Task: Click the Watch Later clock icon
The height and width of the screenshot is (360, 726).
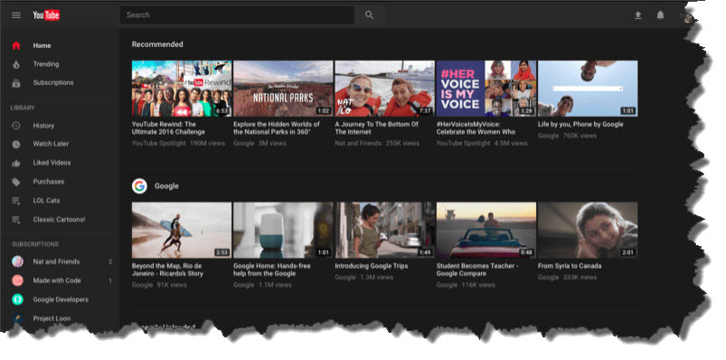Action: 16,144
